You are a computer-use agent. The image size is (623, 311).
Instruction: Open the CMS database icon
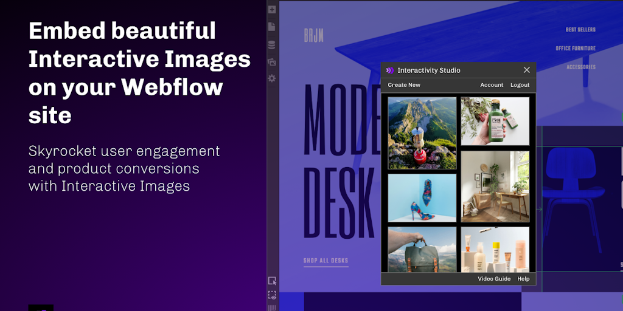coord(272,44)
